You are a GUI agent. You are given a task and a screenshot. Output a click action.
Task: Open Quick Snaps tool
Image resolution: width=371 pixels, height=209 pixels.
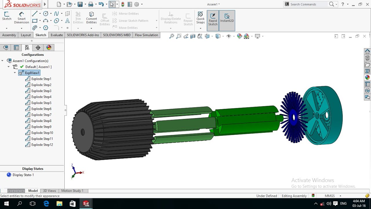pos(201,18)
